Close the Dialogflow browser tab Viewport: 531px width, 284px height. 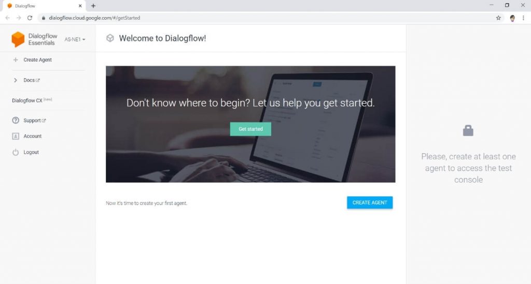[x=80, y=6]
